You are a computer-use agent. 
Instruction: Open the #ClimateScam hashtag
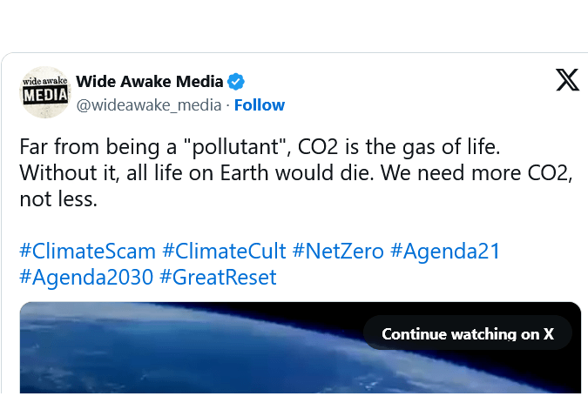tap(87, 252)
